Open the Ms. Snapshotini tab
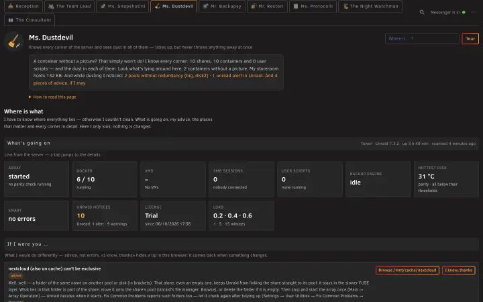Screen dimensions: 483x302 point(122,6)
